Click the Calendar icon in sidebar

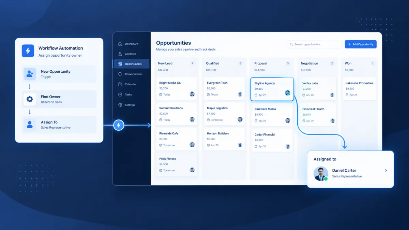coord(120,84)
